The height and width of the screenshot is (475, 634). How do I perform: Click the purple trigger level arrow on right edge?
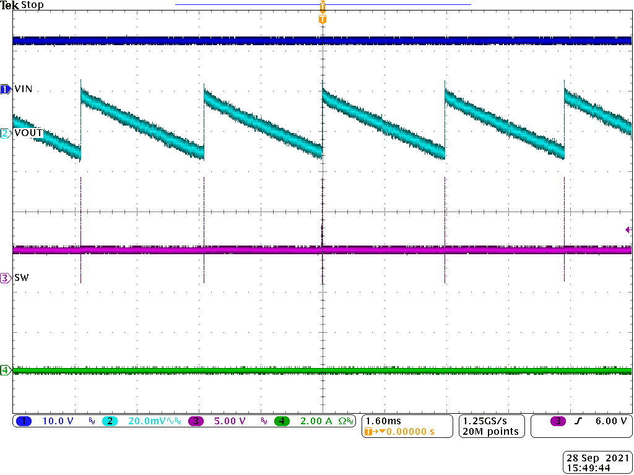click(x=628, y=229)
